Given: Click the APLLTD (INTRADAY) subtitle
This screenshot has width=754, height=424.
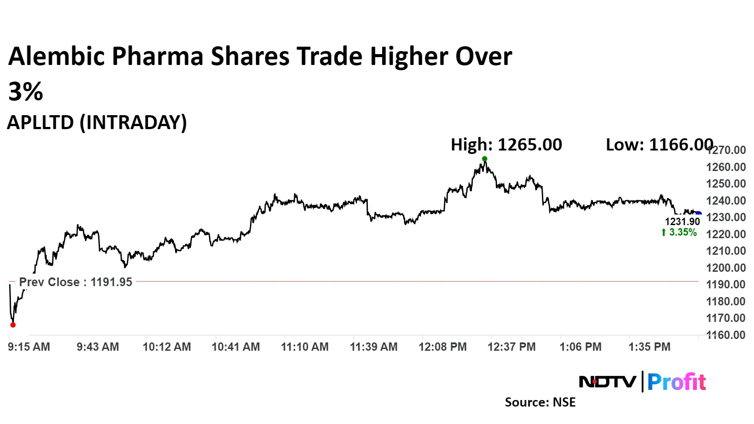Looking at the screenshot, I should pyautogui.click(x=97, y=123).
